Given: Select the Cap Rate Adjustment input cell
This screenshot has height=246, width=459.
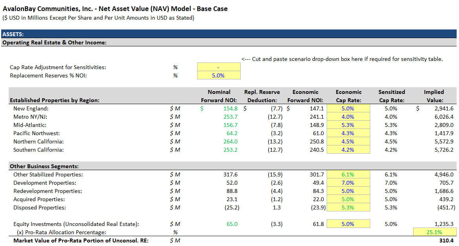Looking at the screenshot, I should (x=219, y=67).
